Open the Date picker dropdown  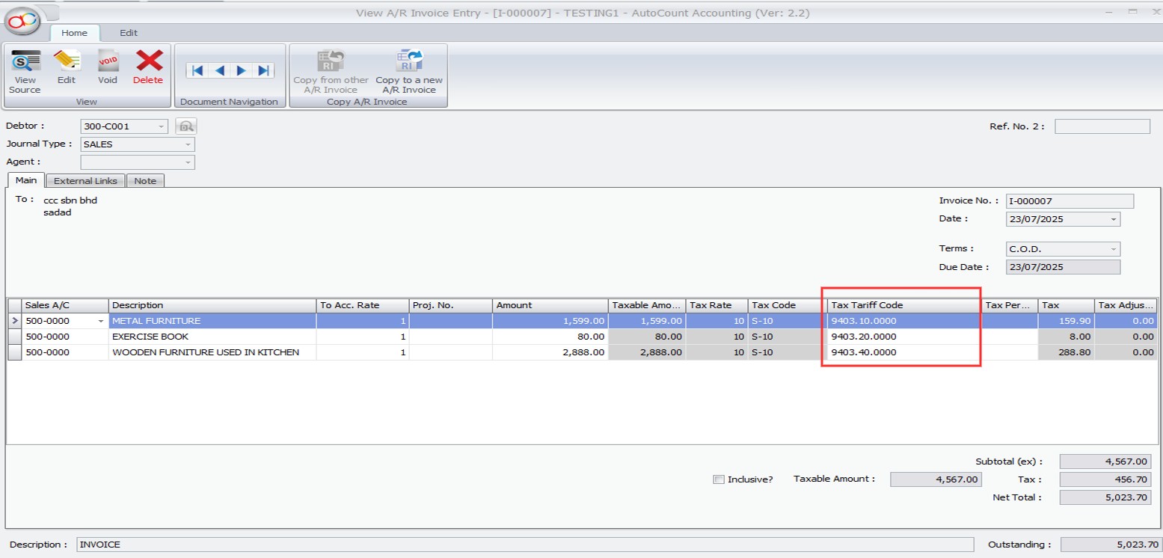tap(1114, 220)
